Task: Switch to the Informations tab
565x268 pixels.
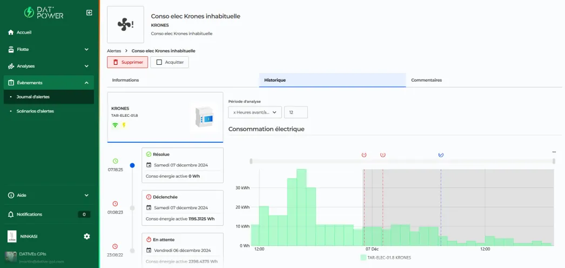Action: coord(125,80)
